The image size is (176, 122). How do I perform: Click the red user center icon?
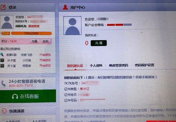click(x=65, y=7)
